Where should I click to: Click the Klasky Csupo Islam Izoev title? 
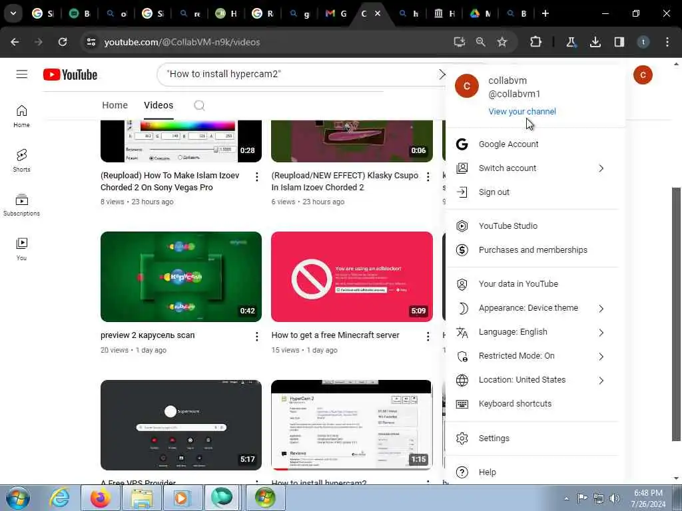(x=345, y=182)
